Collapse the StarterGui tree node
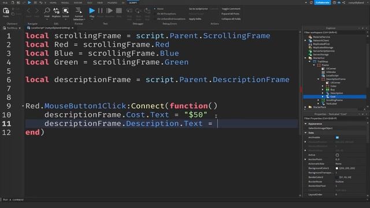 pyautogui.click(x=305, y=58)
